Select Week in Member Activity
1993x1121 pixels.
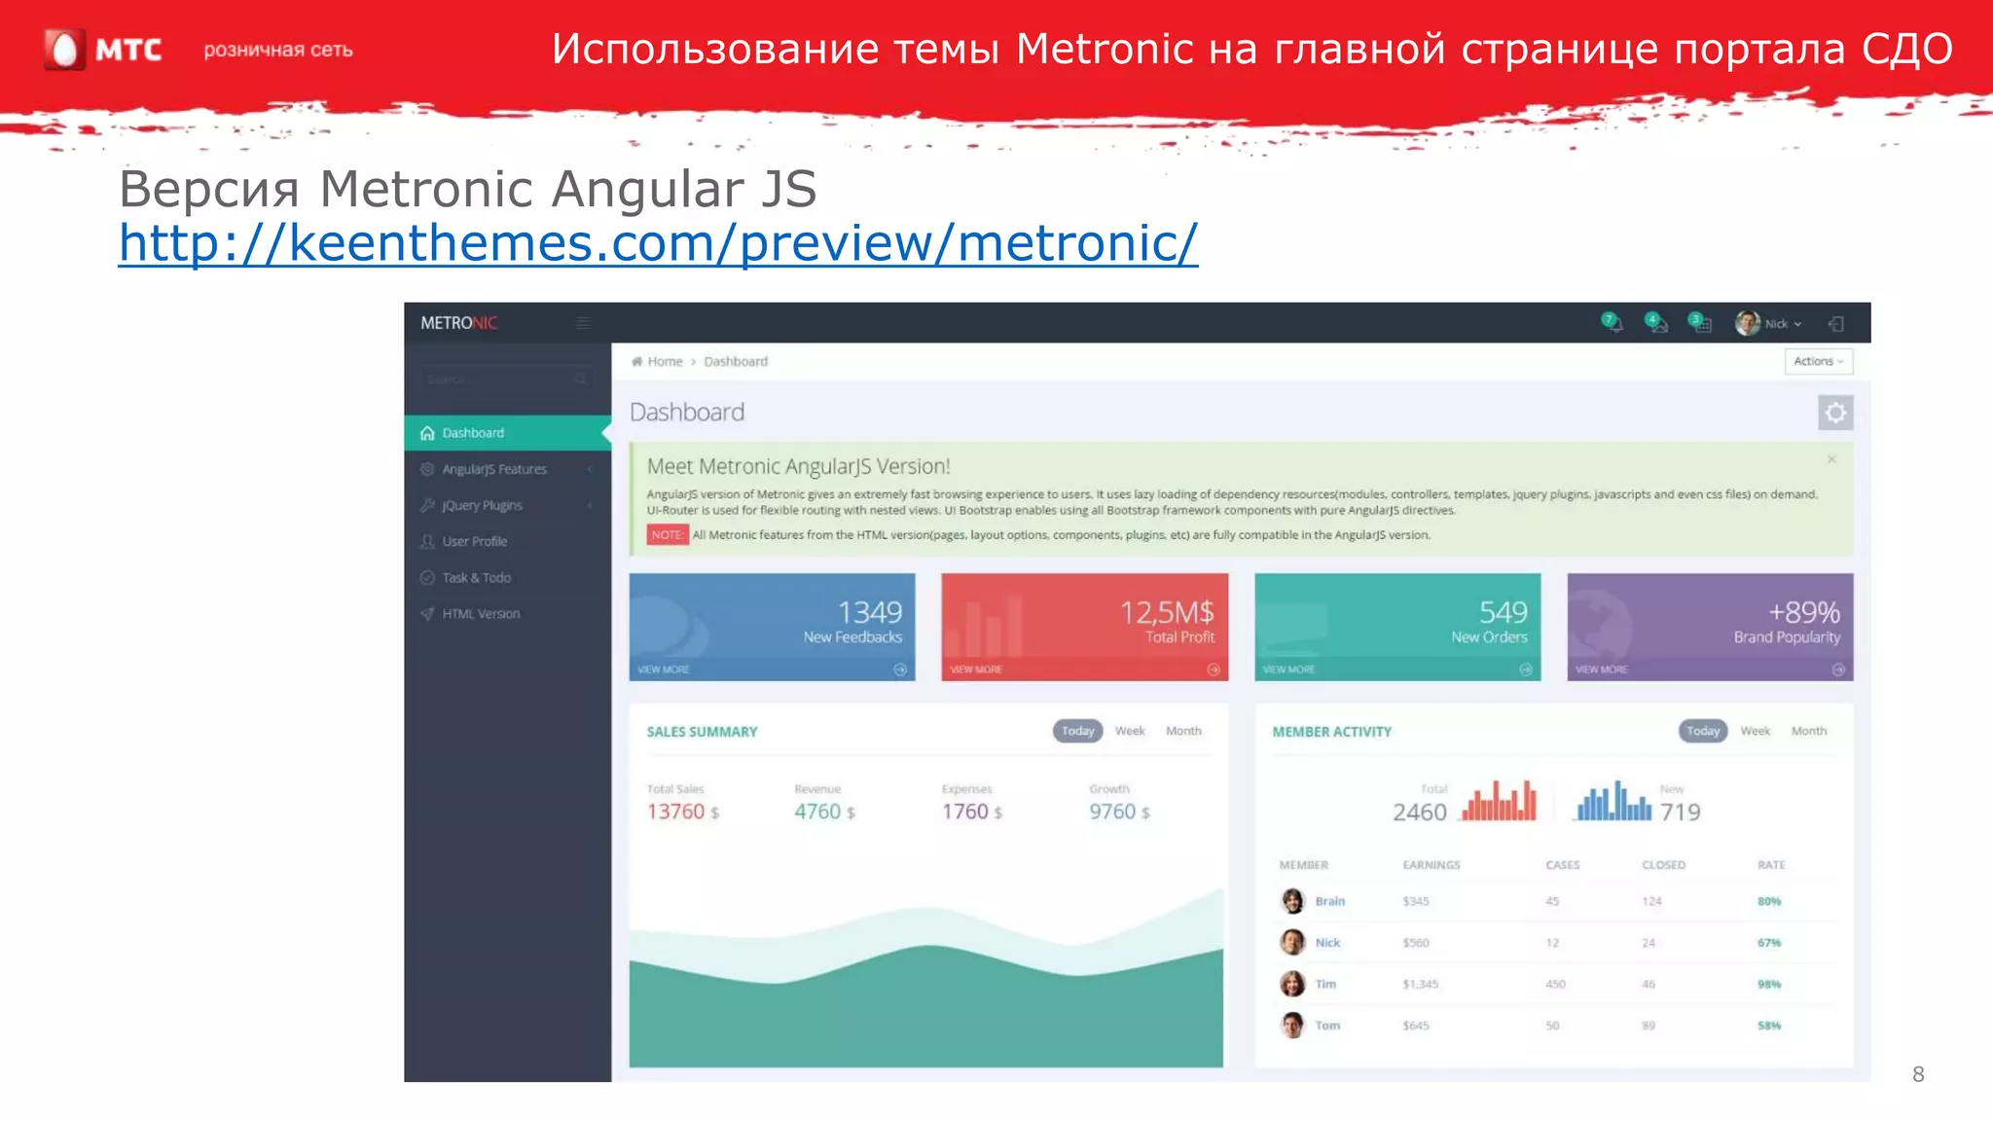click(1756, 731)
